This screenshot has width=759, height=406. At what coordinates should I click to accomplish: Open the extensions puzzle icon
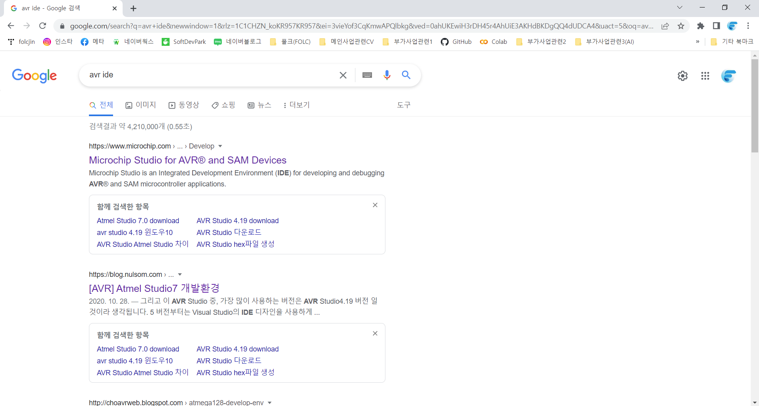(700, 26)
